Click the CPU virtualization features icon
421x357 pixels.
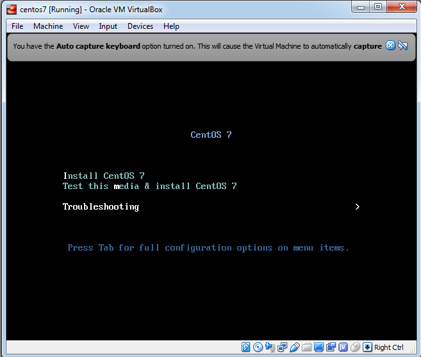(343, 347)
